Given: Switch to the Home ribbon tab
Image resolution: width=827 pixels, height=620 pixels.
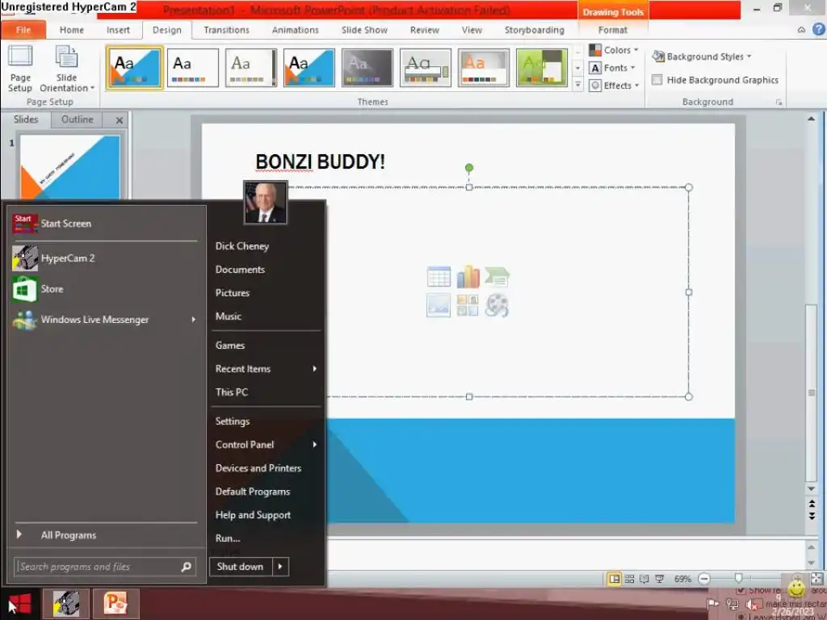Looking at the screenshot, I should 72,30.
